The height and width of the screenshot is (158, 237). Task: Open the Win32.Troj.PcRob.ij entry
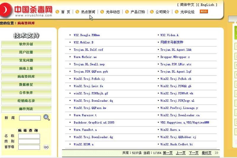[x=89, y=79]
